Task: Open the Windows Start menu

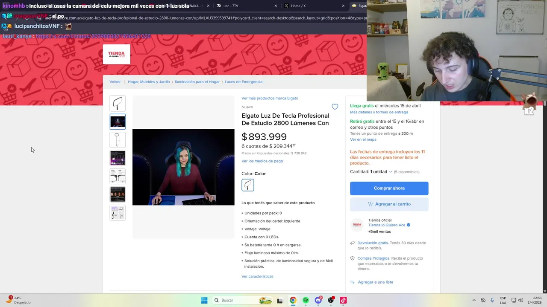Action: [x=204, y=300]
